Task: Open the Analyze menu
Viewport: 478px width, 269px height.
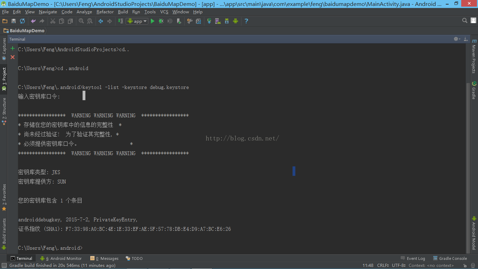Action: point(84,12)
